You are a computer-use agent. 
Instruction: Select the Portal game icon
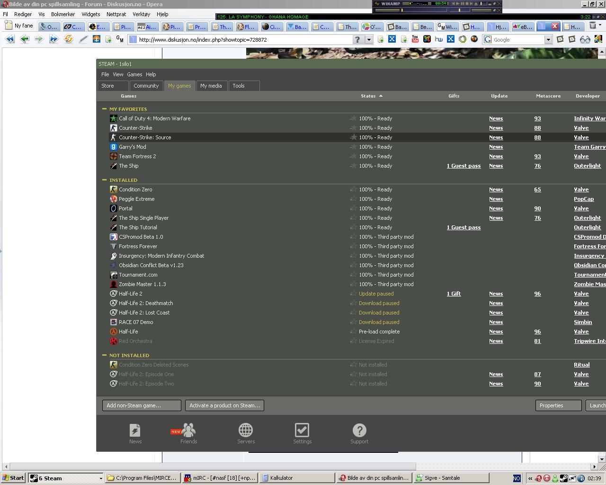114,208
